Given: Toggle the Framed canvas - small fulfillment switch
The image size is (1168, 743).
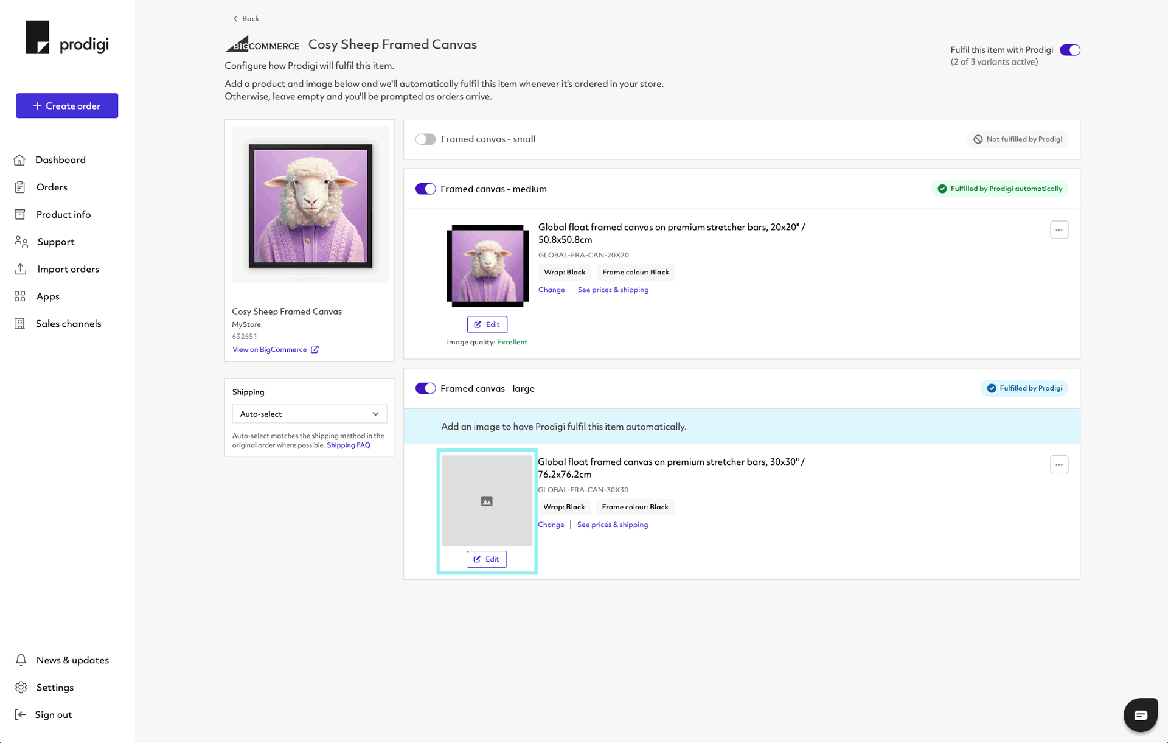Looking at the screenshot, I should tap(425, 139).
